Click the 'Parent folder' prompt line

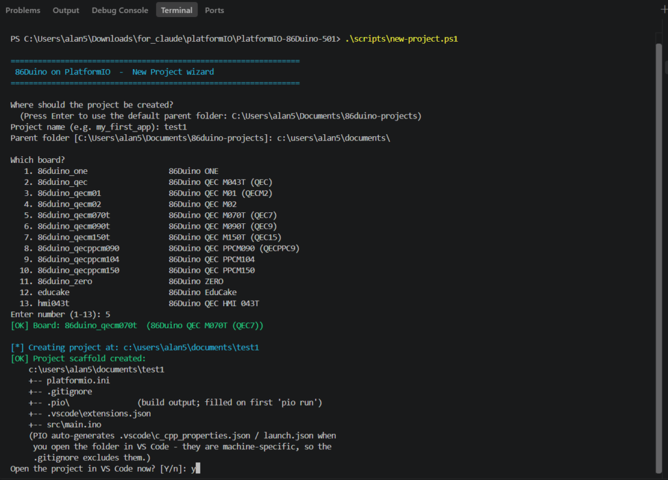pos(200,138)
